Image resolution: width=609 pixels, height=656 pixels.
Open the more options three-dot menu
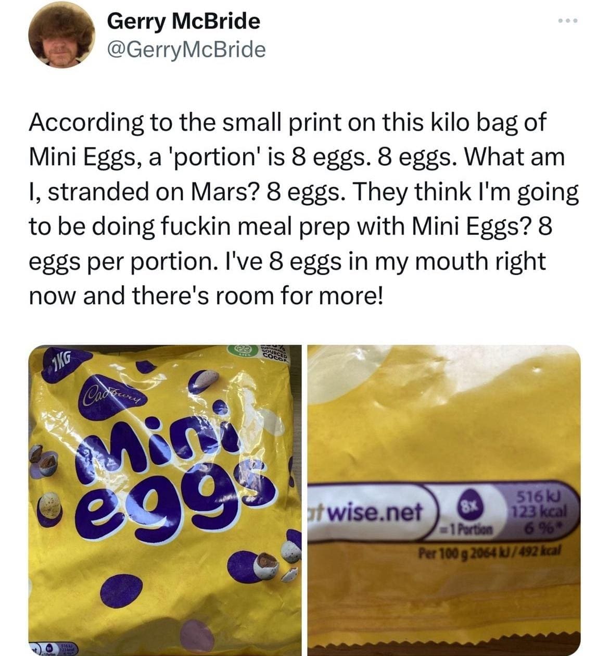coord(567,22)
